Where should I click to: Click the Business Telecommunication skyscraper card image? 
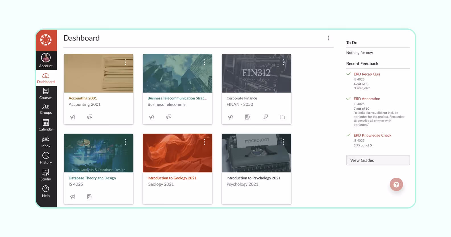coord(177,73)
